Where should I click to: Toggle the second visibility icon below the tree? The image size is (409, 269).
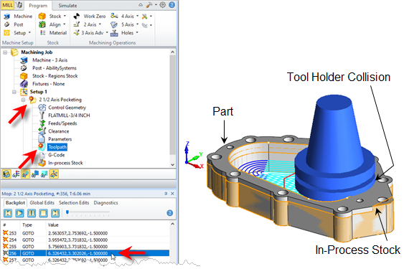coord(16,174)
